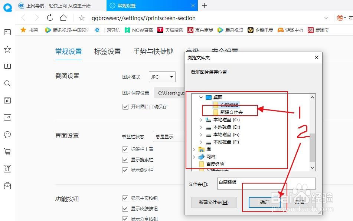Expand the 网络 tree node

tap(194, 157)
